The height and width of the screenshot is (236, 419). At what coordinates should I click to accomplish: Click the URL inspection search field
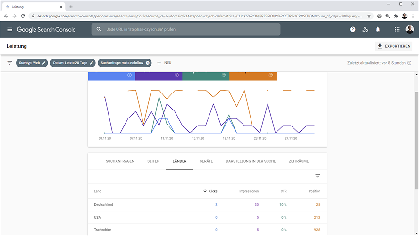click(x=186, y=29)
